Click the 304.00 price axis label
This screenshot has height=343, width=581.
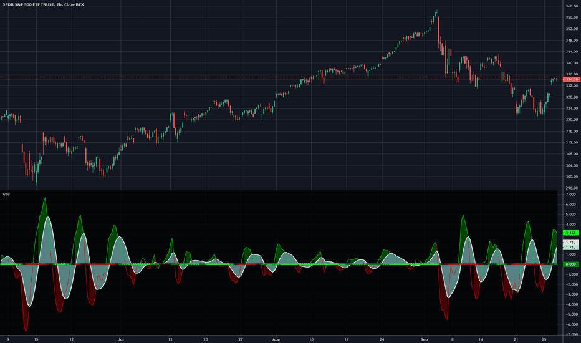572,165
